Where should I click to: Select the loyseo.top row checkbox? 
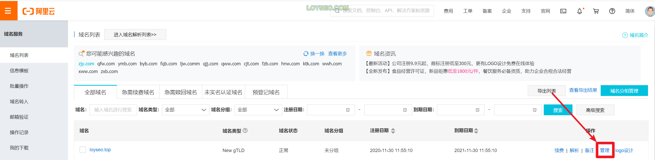tap(83, 150)
